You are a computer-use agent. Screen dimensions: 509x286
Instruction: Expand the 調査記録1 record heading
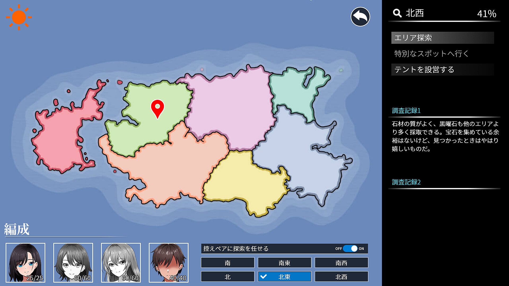406,110
